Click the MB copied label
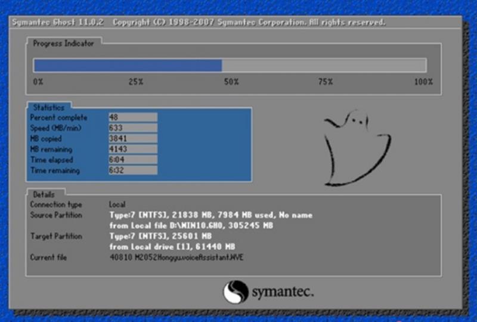 [46, 139]
